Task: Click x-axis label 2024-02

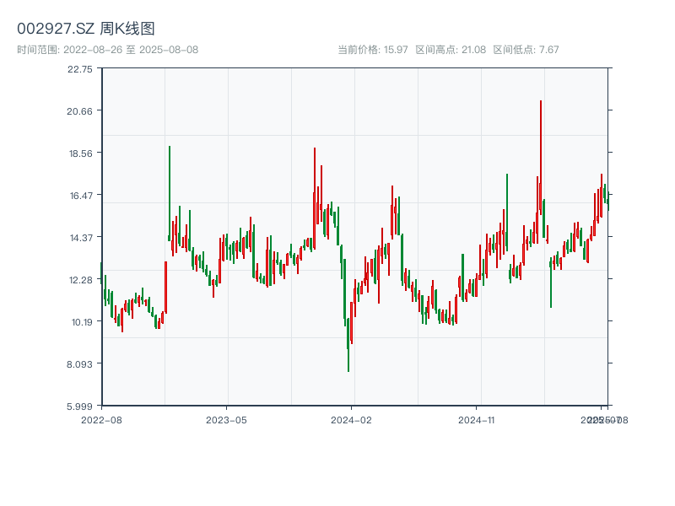Action: click(x=351, y=420)
